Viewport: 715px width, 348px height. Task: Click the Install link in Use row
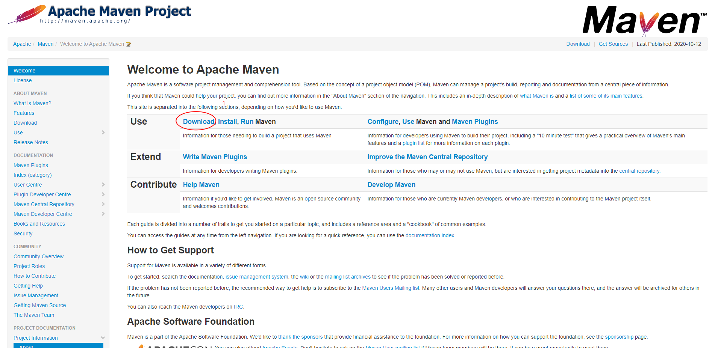pos(227,122)
